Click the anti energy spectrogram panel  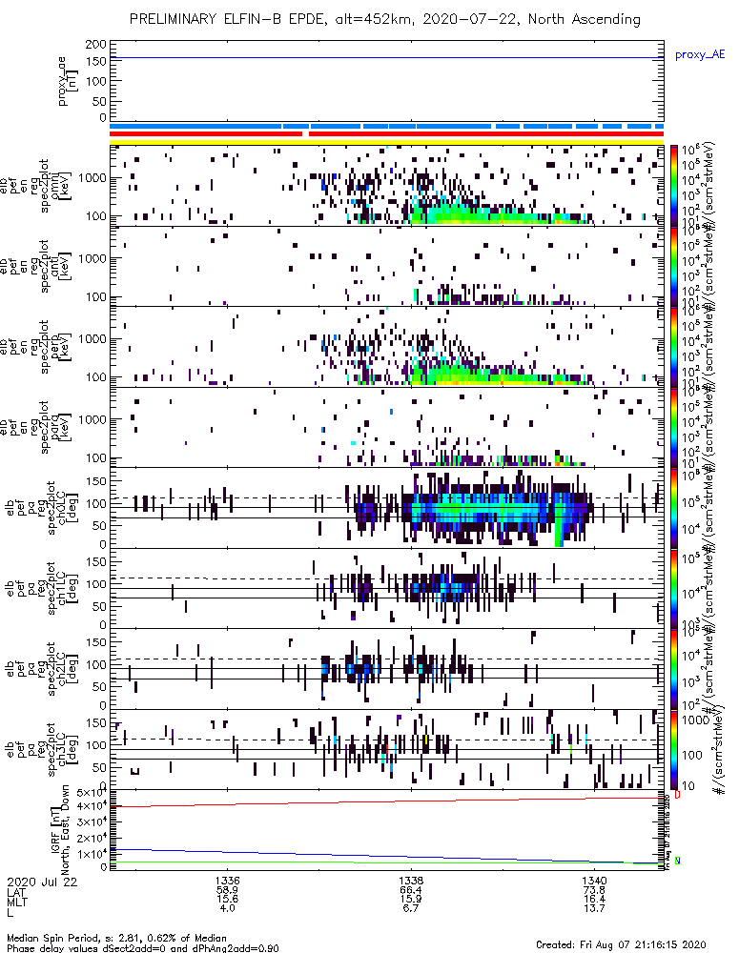tap(386, 266)
